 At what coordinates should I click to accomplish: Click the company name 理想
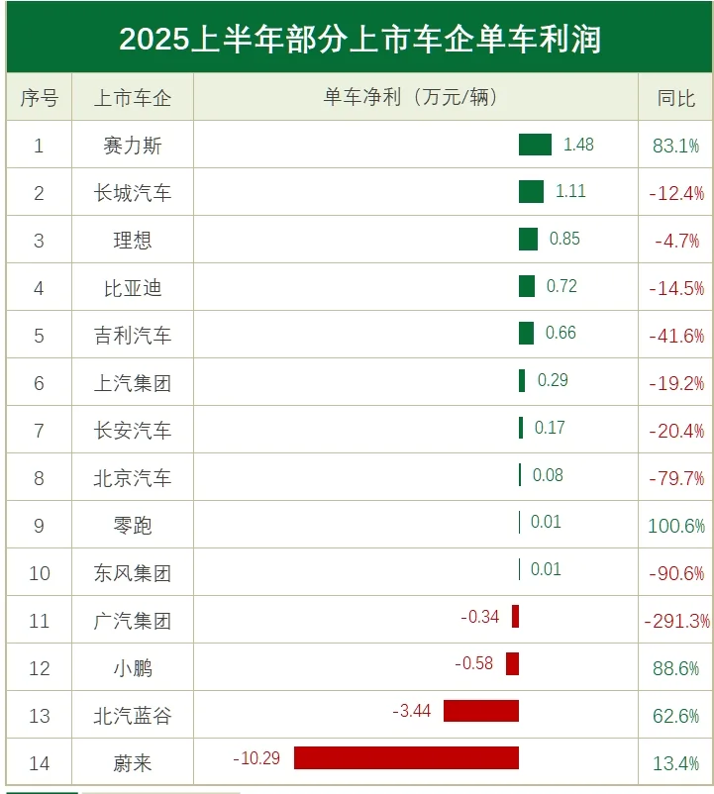click(x=133, y=241)
